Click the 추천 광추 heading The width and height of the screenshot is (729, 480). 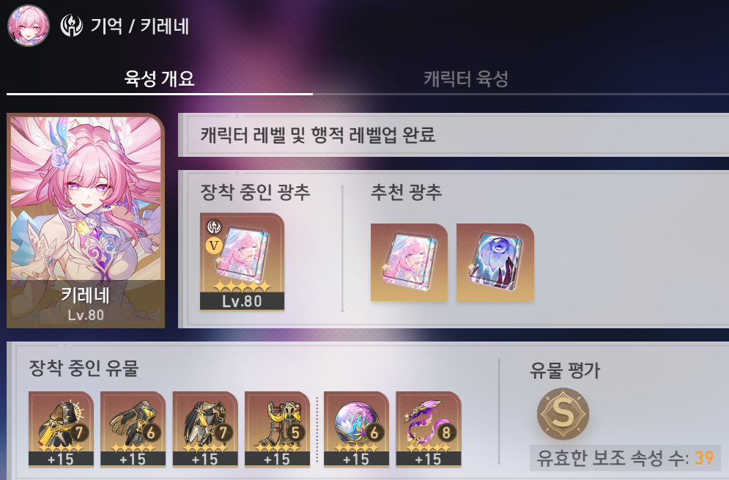(406, 192)
